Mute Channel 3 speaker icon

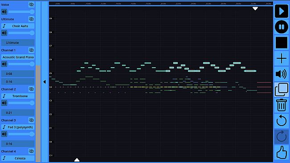(4, 134)
